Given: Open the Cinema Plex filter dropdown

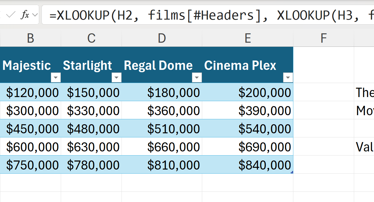Looking at the screenshot, I should 288,77.
